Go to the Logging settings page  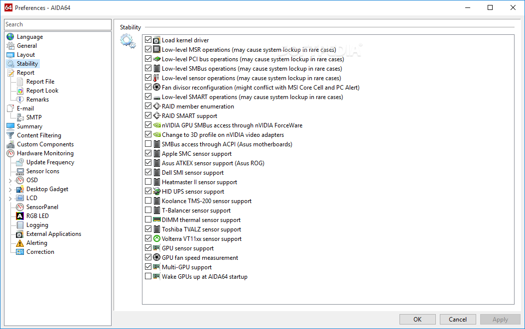37,225
